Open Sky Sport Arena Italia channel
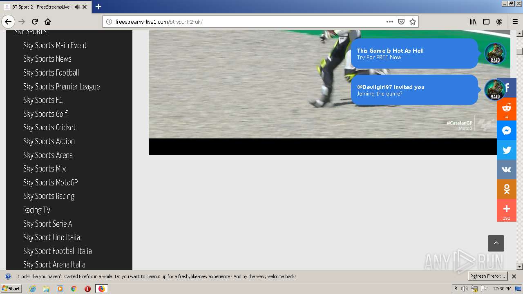This screenshot has width=523, height=294. pyautogui.click(x=54, y=265)
